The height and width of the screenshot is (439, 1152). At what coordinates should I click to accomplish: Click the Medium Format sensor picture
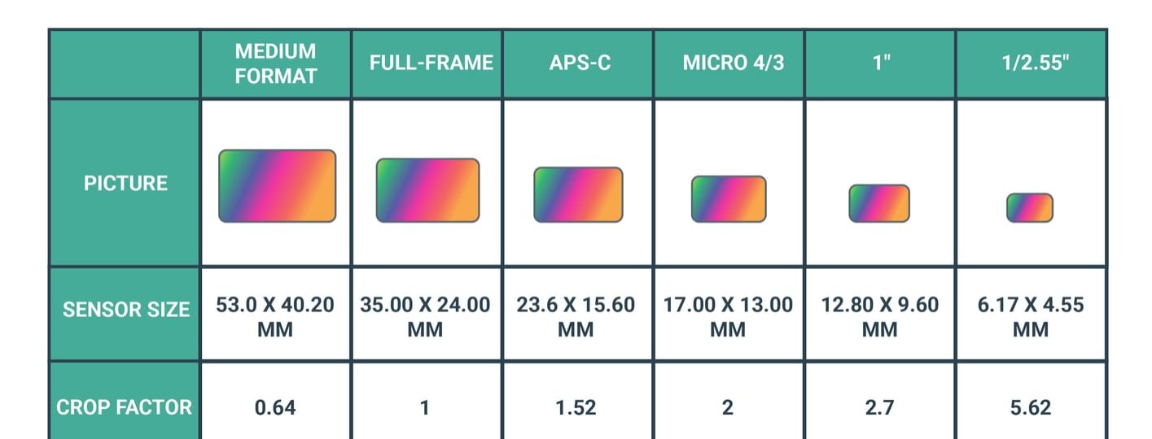[277, 186]
